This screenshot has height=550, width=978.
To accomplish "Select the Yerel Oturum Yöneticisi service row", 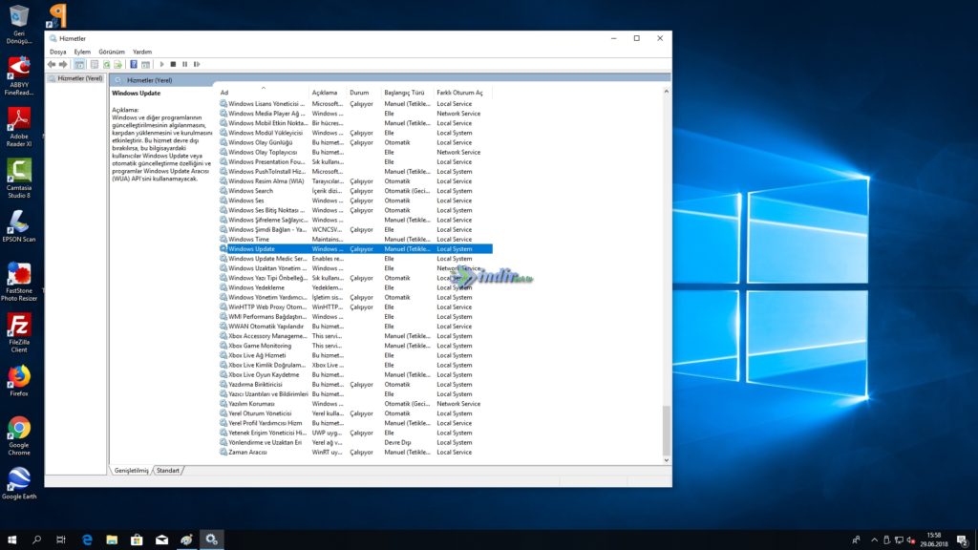I will click(x=355, y=413).
